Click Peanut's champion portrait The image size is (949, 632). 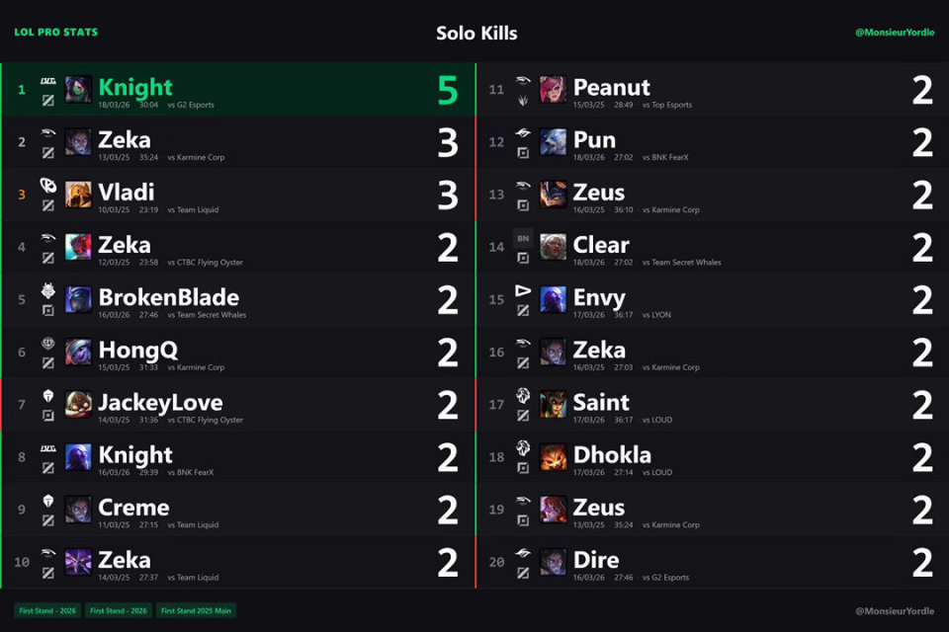click(554, 90)
